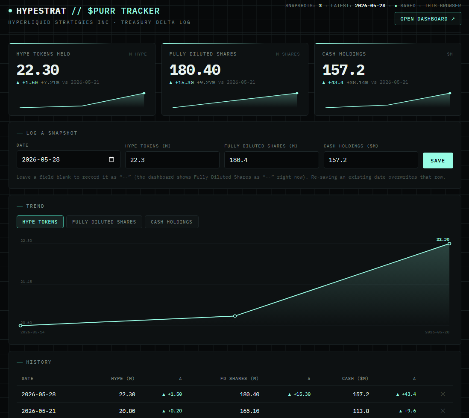Switch to Cash Holdings trend tab

[171, 222]
